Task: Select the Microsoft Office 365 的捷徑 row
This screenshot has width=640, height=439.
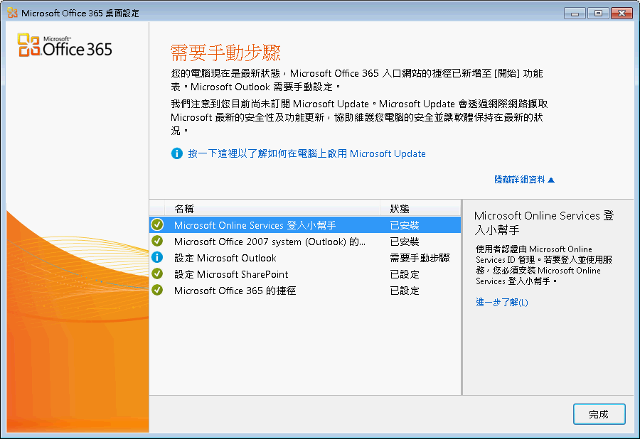Action: click(x=305, y=291)
